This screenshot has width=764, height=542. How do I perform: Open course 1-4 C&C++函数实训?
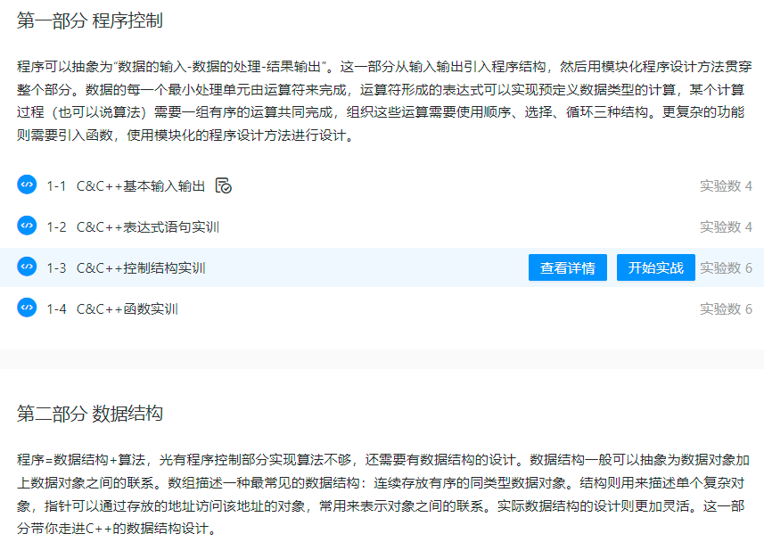pyautogui.click(x=112, y=309)
